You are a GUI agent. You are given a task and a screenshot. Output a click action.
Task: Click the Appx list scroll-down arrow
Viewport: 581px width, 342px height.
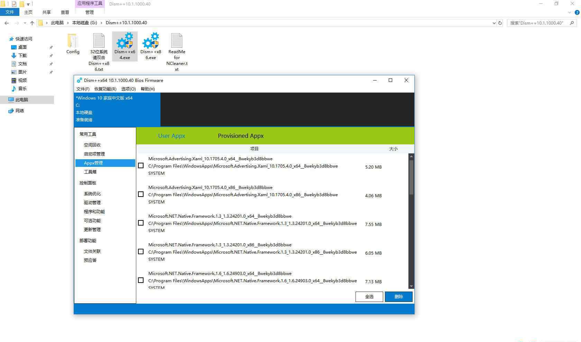[411, 286]
